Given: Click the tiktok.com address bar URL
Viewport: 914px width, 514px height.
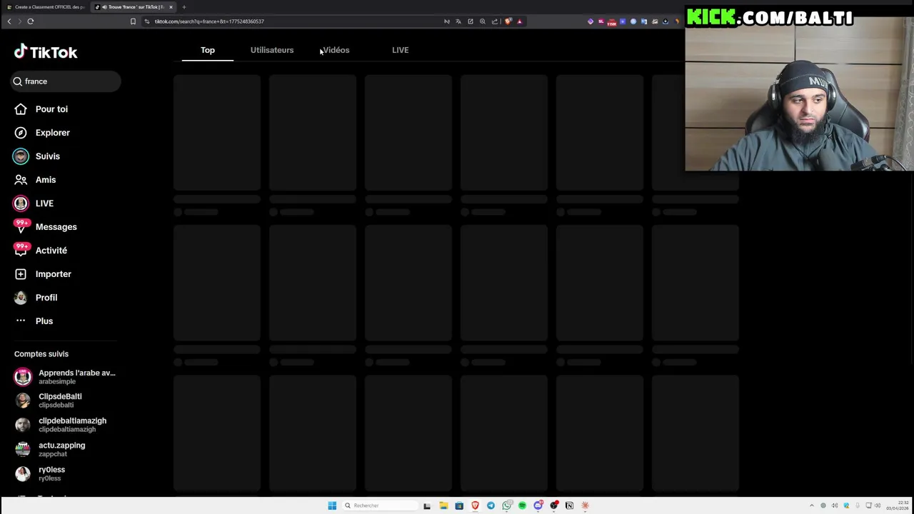Looking at the screenshot, I should tap(209, 21).
